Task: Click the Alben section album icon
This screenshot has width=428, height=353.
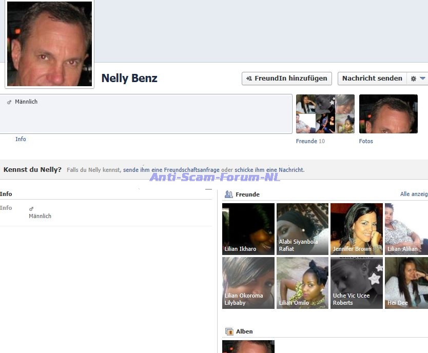Action: click(x=229, y=331)
